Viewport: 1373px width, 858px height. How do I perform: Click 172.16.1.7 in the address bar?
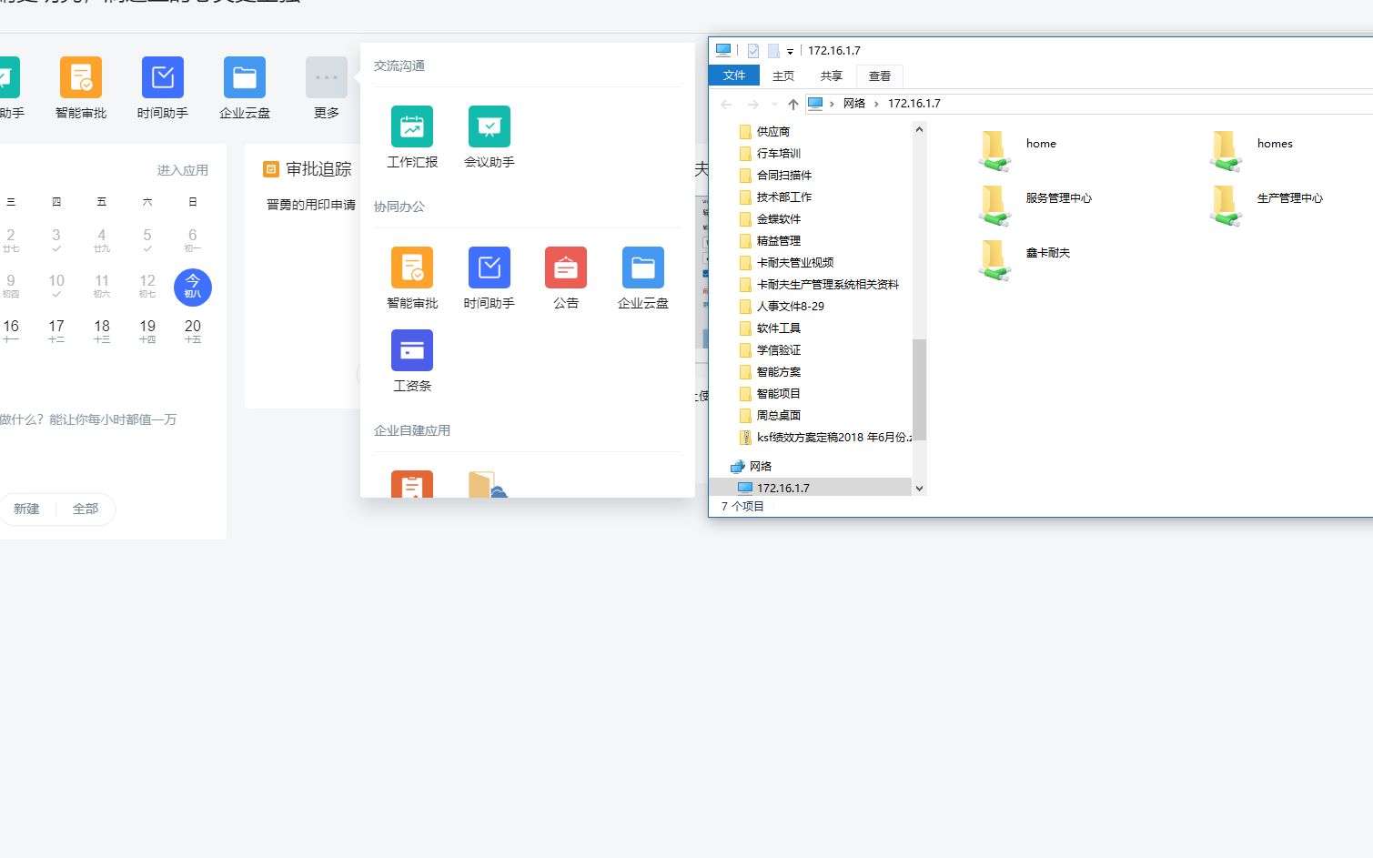914,104
